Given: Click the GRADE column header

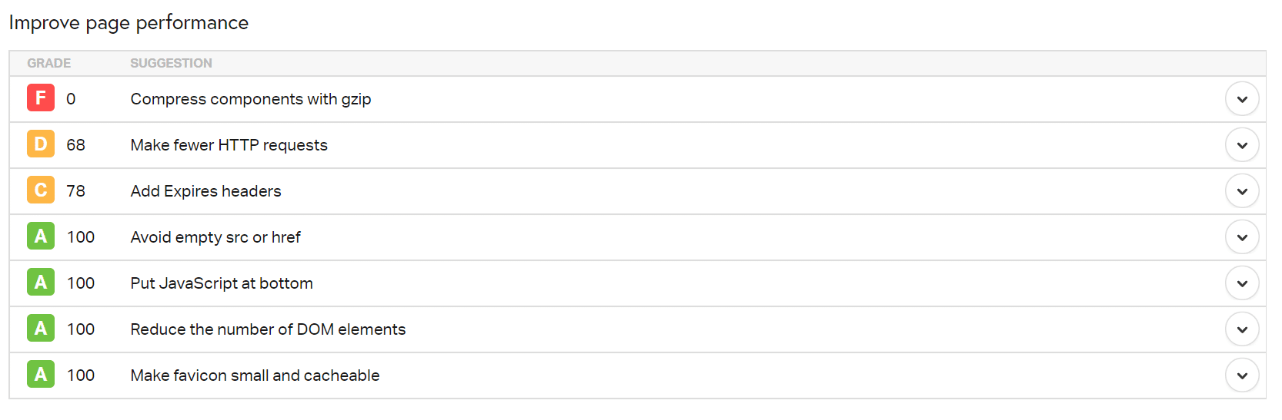Looking at the screenshot, I should [49, 63].
